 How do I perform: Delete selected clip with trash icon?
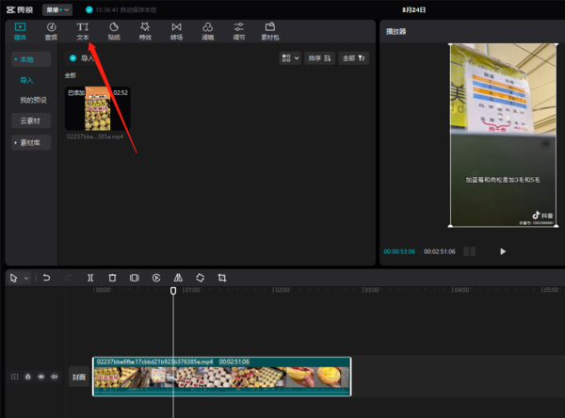(x=112, y=278)
